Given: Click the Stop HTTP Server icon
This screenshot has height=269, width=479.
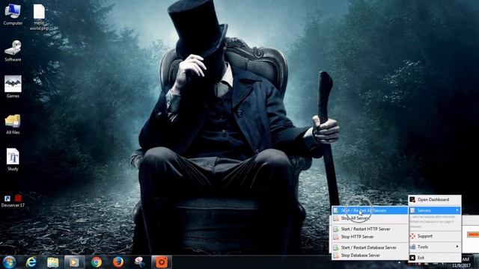Looking at the screenshot, I should click(336, 237).
